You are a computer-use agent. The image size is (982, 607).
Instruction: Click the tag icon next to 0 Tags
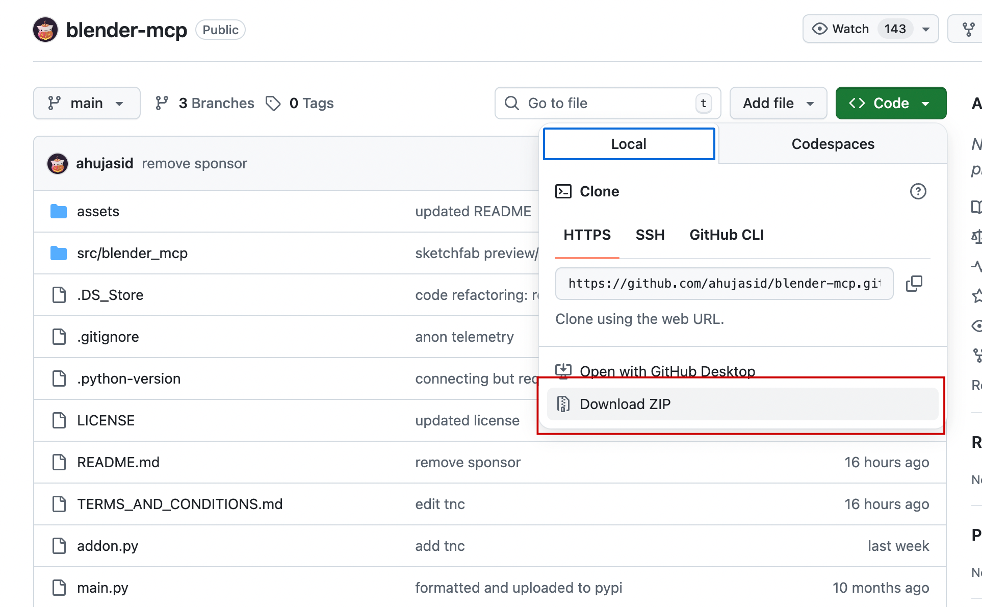(273, 103)
